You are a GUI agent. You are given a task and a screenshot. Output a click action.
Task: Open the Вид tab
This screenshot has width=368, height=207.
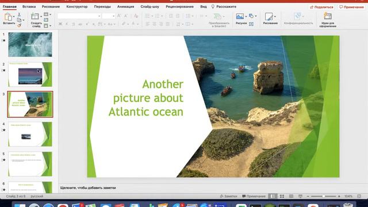pos(204,6)
